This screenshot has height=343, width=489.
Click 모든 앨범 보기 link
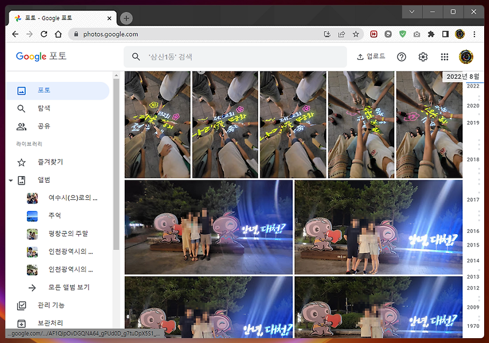(69, 287)
